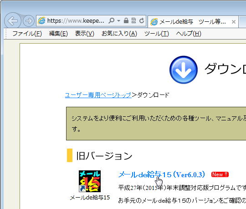Open the ヘルプ(H) menu
This screenshot has width=246, height=209.
pyautogui.click(x=189, y=34)
